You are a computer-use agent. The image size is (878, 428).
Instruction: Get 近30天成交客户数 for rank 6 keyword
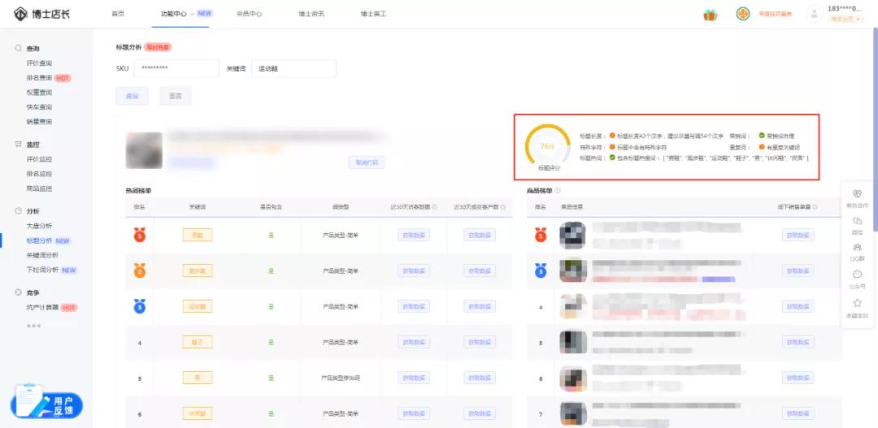click(480, 413)
